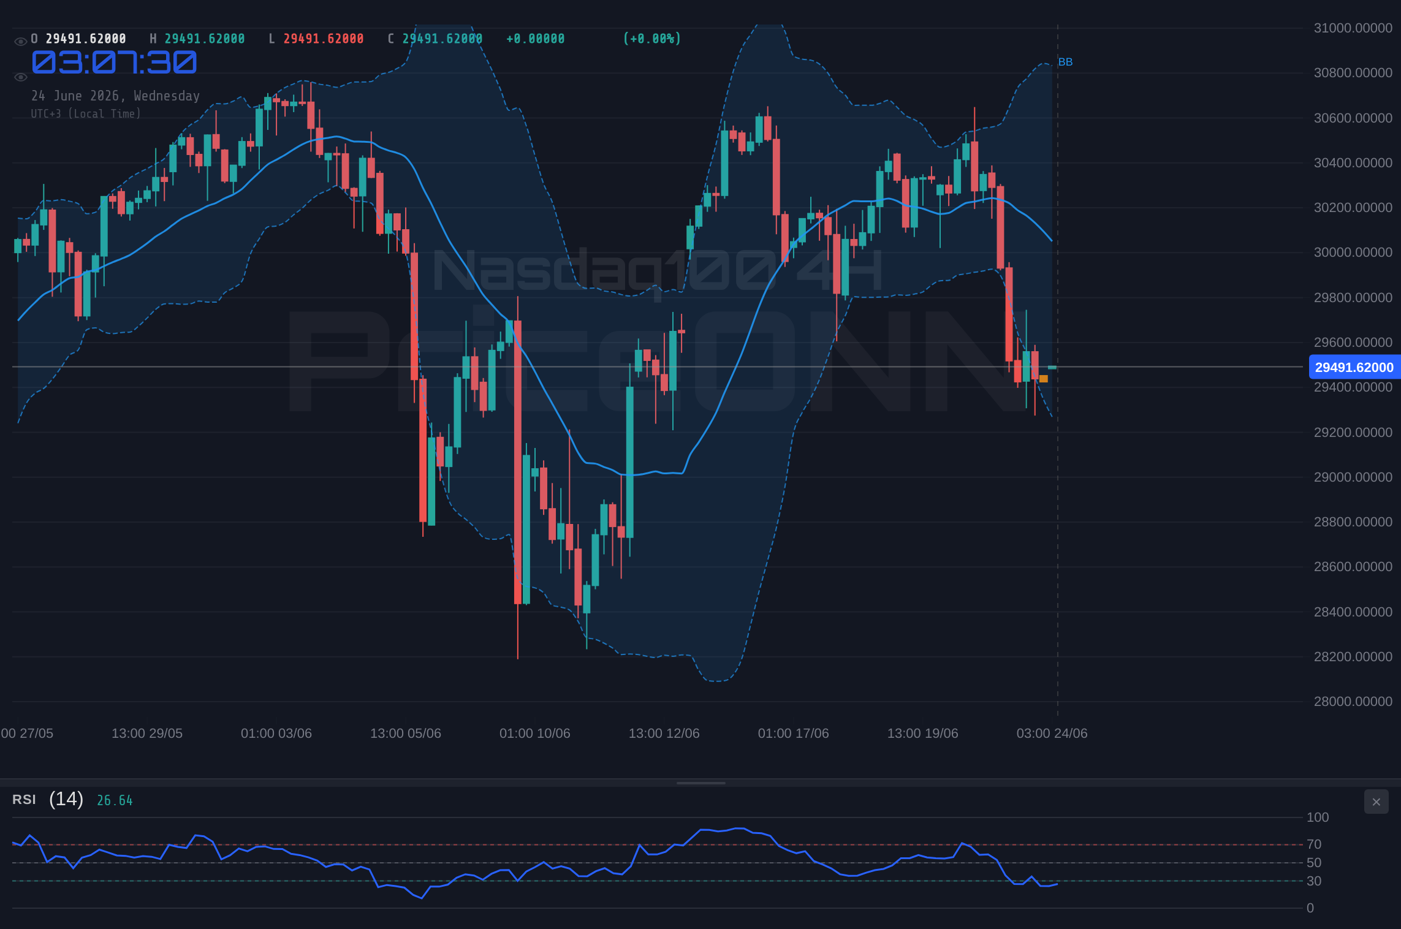
Task: Click the 03:00 24/06 time axis label
Action: tap(1052, 734)
